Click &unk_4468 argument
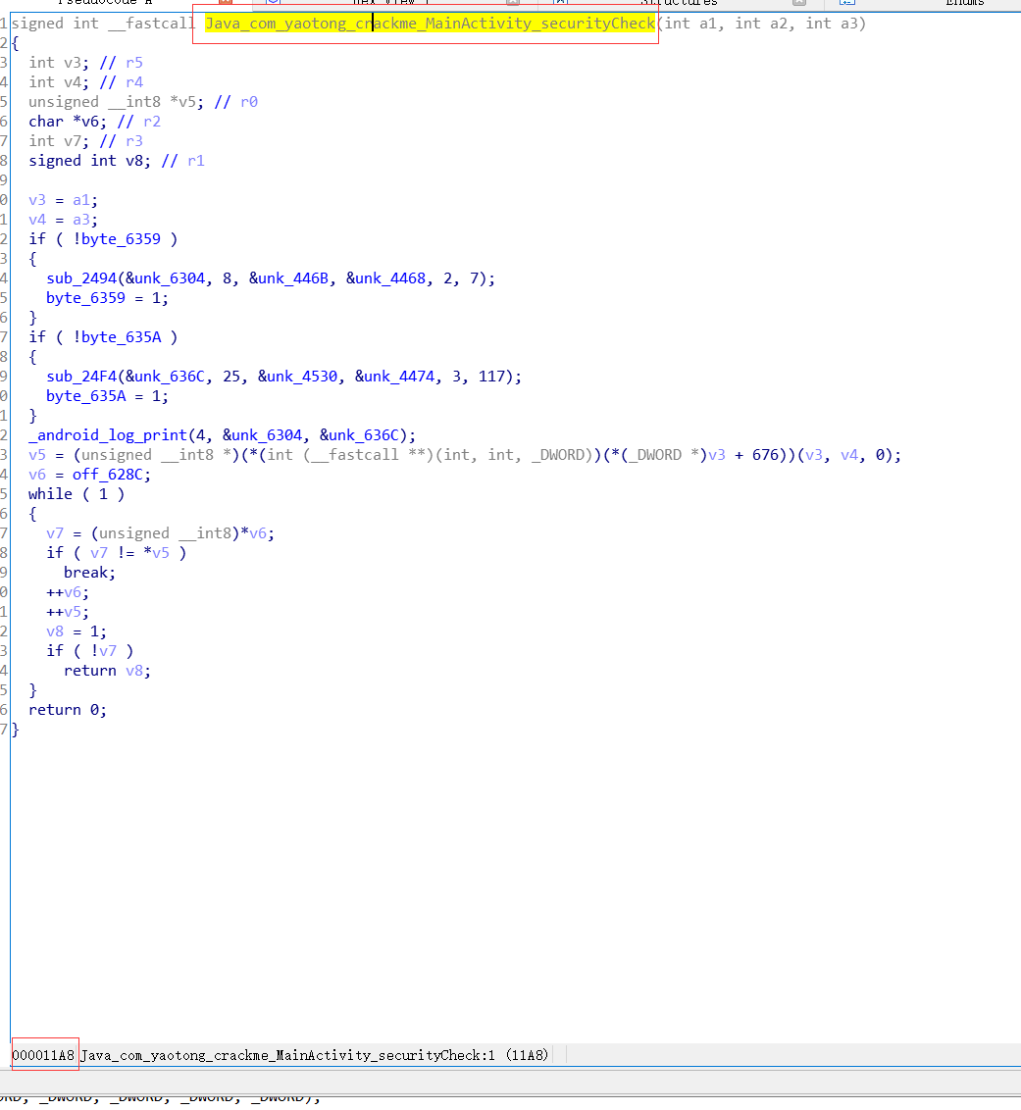This screenshot has width=1021, height=1110. click(x=385, y=278)
